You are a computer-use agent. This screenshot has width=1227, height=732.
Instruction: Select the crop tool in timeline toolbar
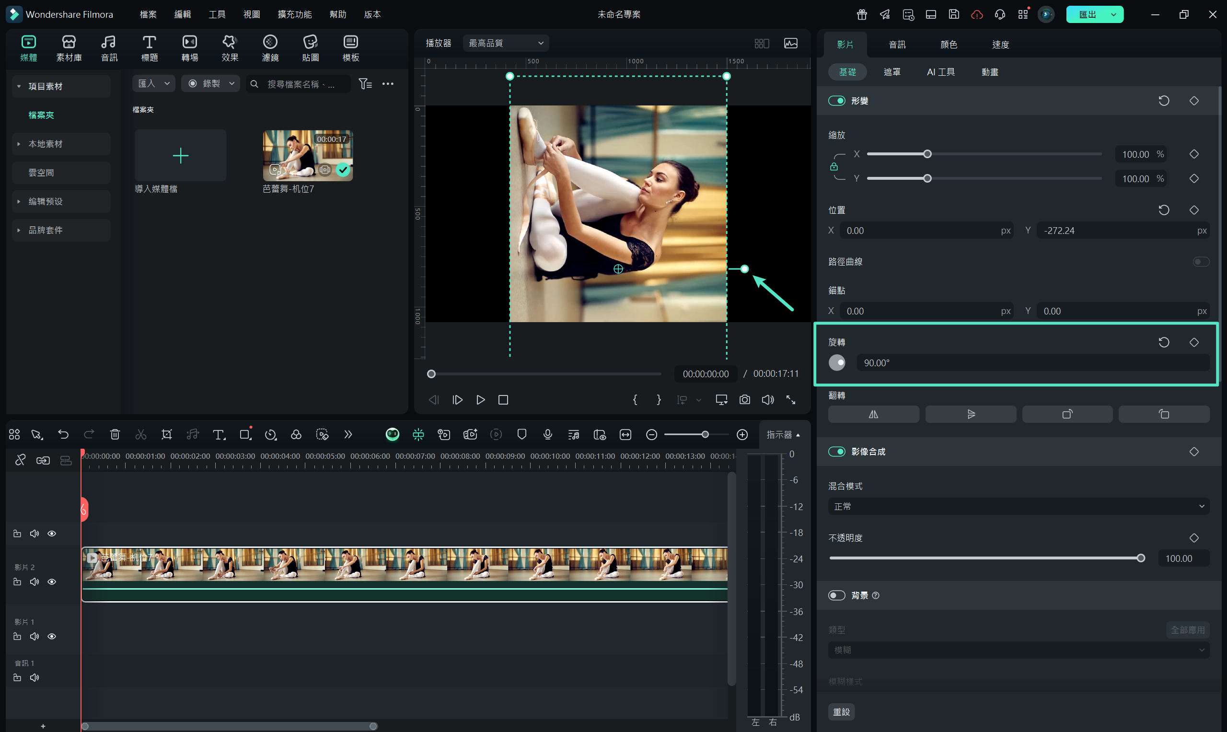(x=167, y=434)
